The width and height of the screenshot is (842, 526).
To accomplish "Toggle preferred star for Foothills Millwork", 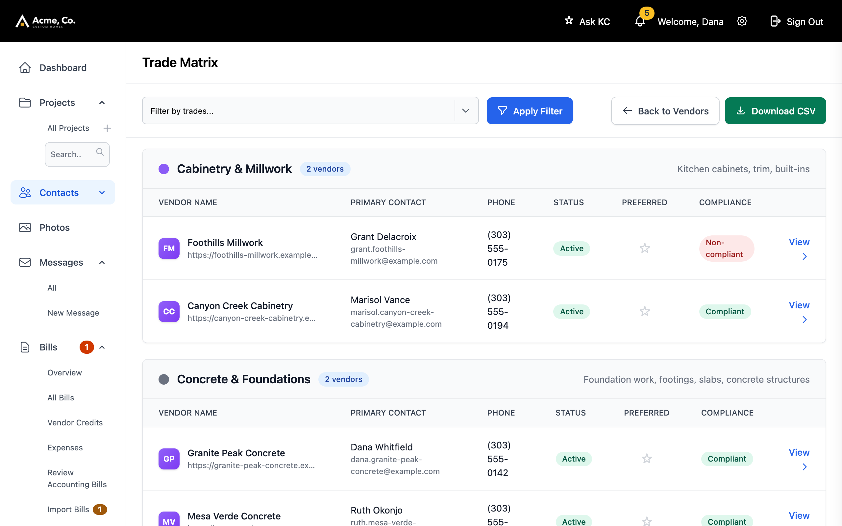I will pos(645,249).
